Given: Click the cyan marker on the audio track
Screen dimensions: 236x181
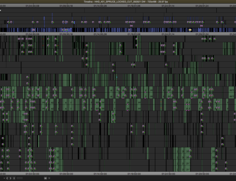Looking at the screenshot, I should coord(117,77).
